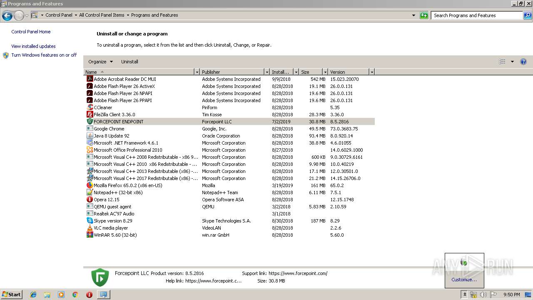The width and height of the screenshot is (533, 300).
Task: Open the Start menu
Action: click(12, 295)
